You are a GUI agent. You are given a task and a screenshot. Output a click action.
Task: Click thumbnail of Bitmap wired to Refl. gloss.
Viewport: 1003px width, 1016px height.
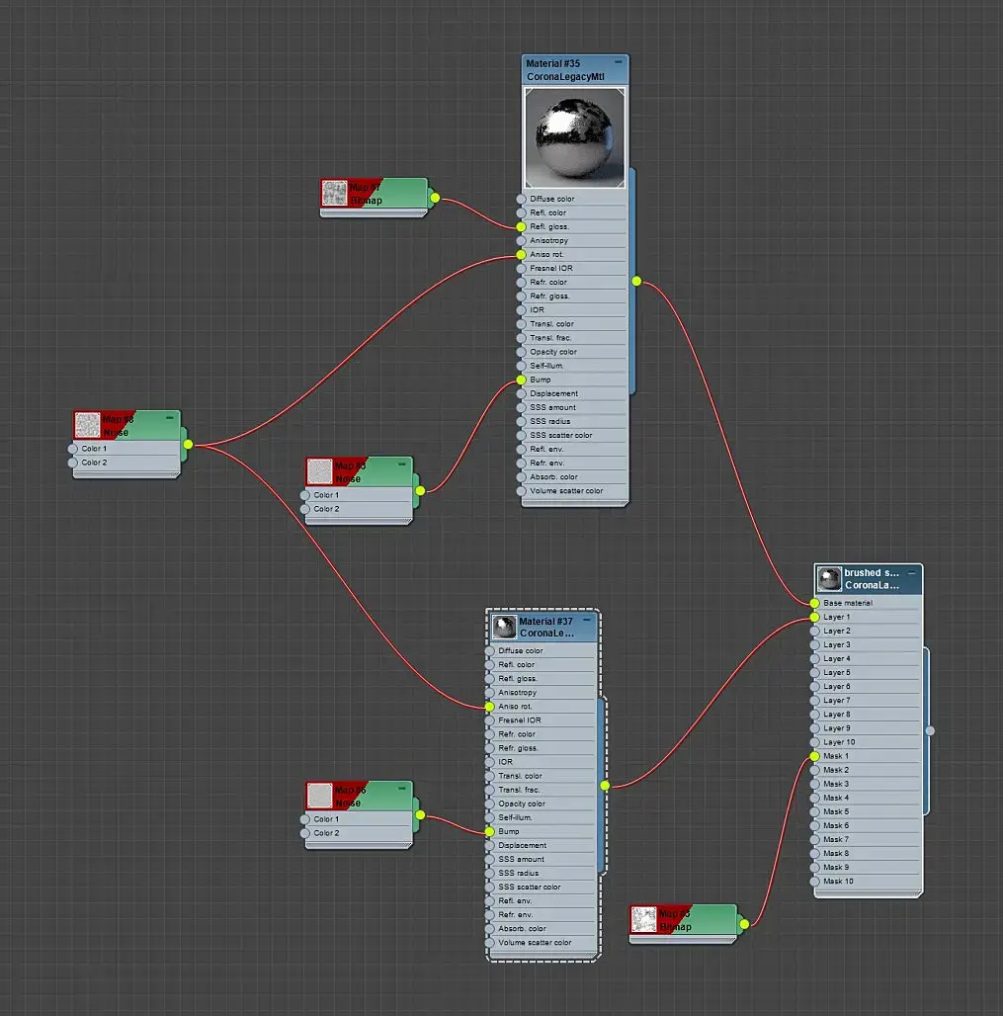334,193
